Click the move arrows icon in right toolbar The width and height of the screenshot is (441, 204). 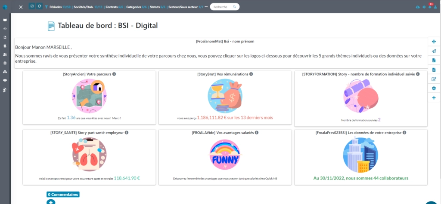coord(434,42)
